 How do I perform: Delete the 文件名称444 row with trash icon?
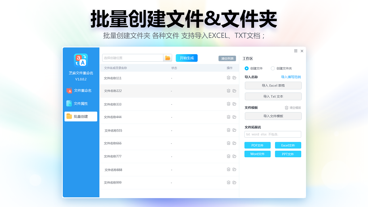[x=229, y=117]
